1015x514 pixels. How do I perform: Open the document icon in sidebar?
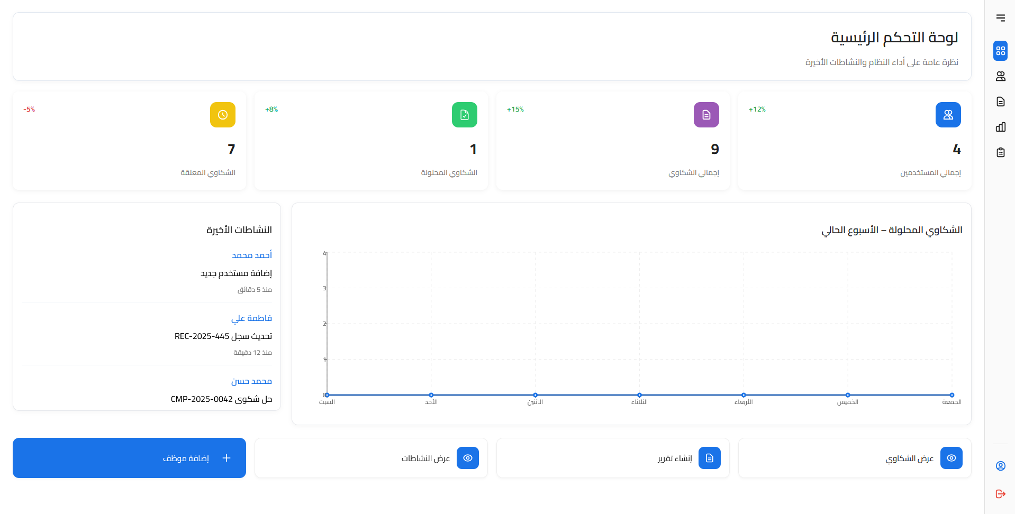1000,102
